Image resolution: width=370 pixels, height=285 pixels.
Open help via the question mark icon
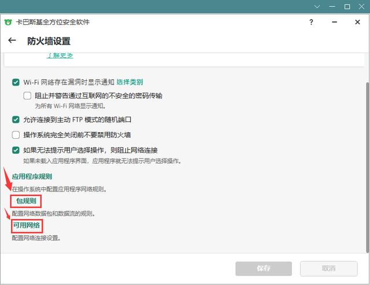coord(311,22)
